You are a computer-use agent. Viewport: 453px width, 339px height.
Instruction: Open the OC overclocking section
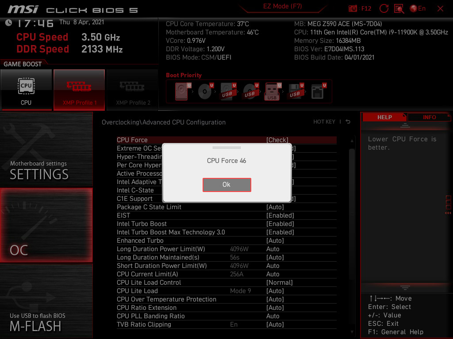click(x=46, y=225)
